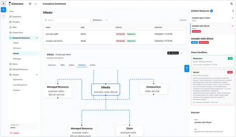Collapse the XRedis detail panel with minus

[182, 53]
